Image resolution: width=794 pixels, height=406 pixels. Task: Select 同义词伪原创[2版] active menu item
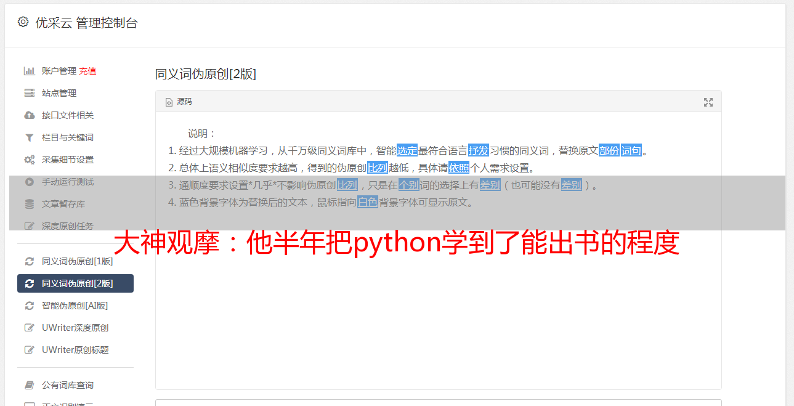pyautogui.click(x=75, y=283)
